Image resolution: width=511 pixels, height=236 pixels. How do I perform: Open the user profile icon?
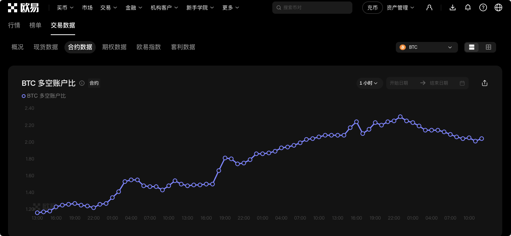point(429,8)
